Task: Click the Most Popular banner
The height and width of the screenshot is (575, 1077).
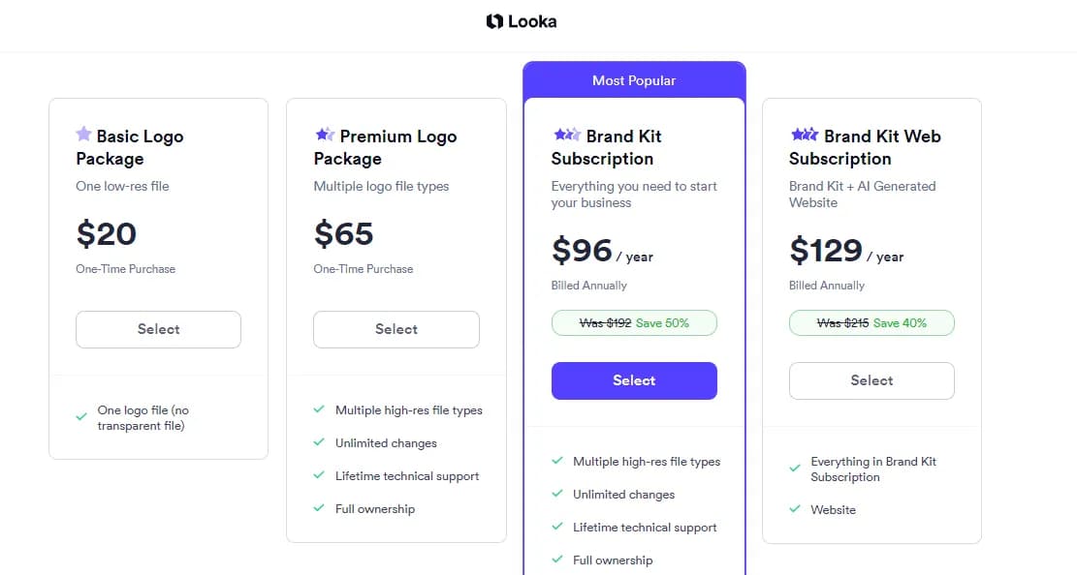Action: tap(634, 80)
